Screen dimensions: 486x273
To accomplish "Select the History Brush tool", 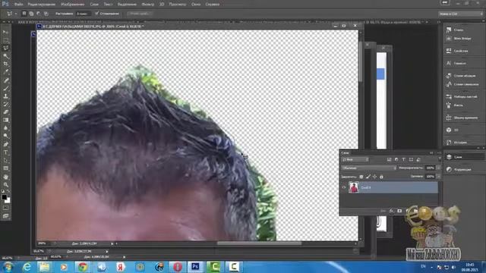I will tap(5, 105).
